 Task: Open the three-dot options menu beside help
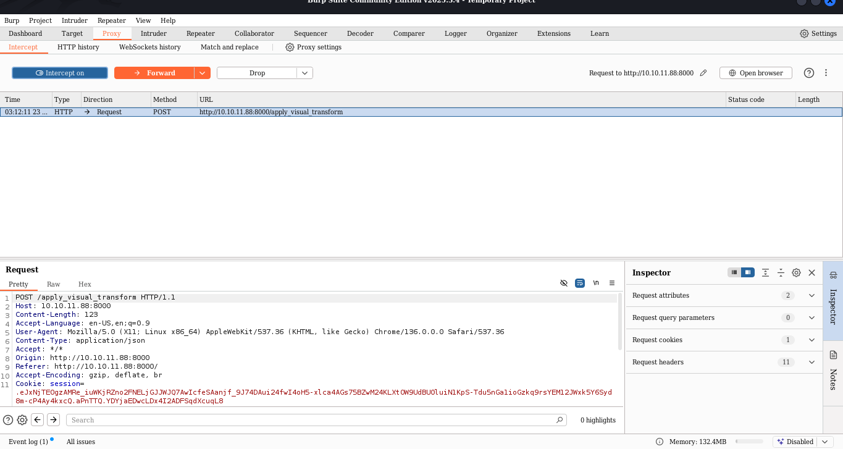pyautogui.click(x=826, y=73)
